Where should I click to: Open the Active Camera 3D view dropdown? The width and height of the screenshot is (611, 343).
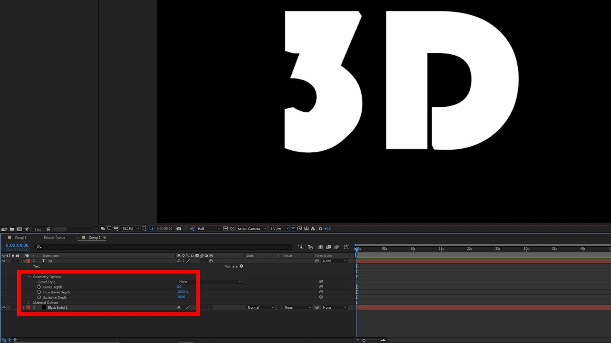coord(252,229)
